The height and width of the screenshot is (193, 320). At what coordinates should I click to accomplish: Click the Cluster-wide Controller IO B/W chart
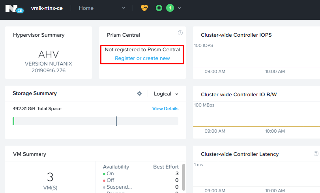(x=256, y=117)
